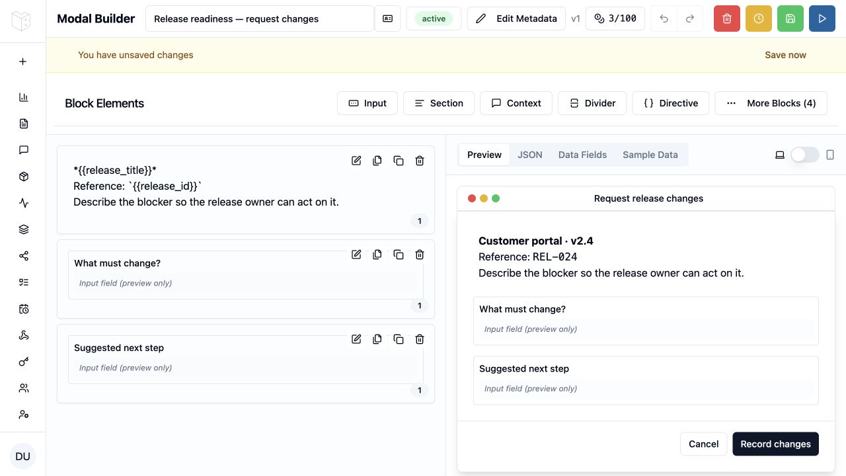
Task: Select the Preview tab
Action: click(484, 155)
